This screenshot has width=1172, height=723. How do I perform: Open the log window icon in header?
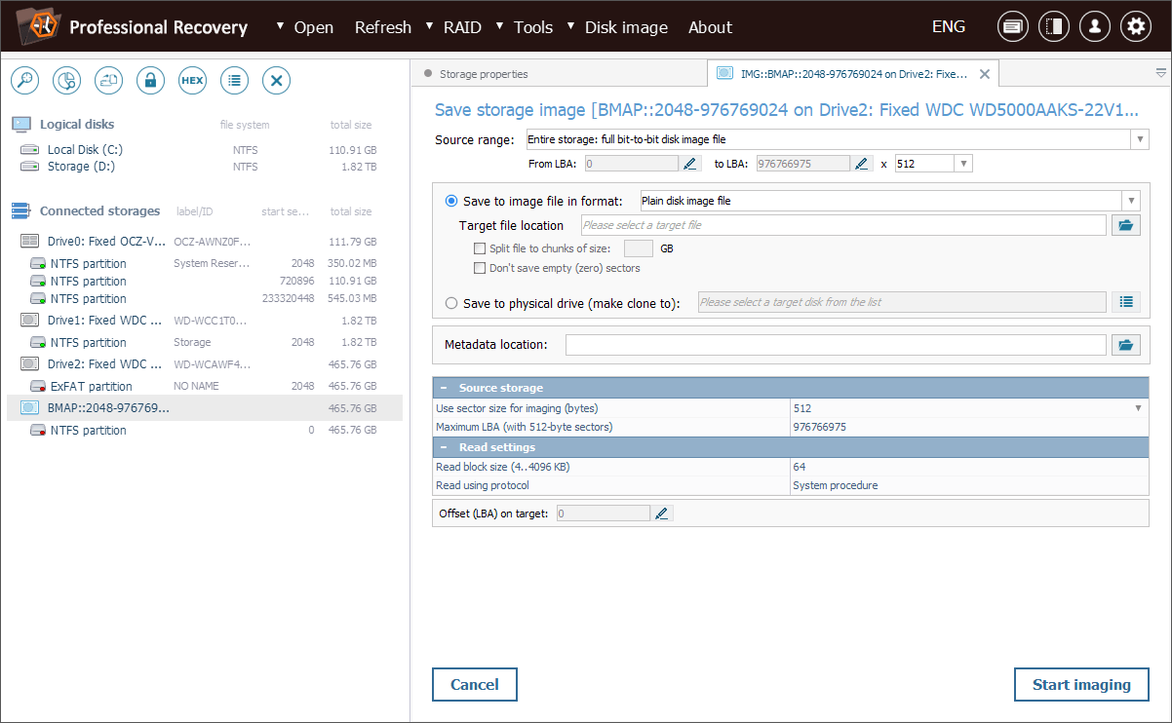pos(1012,26)
